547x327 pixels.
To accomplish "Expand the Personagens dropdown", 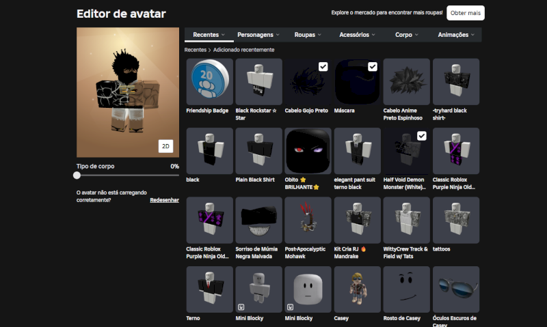I will (258, 34).
